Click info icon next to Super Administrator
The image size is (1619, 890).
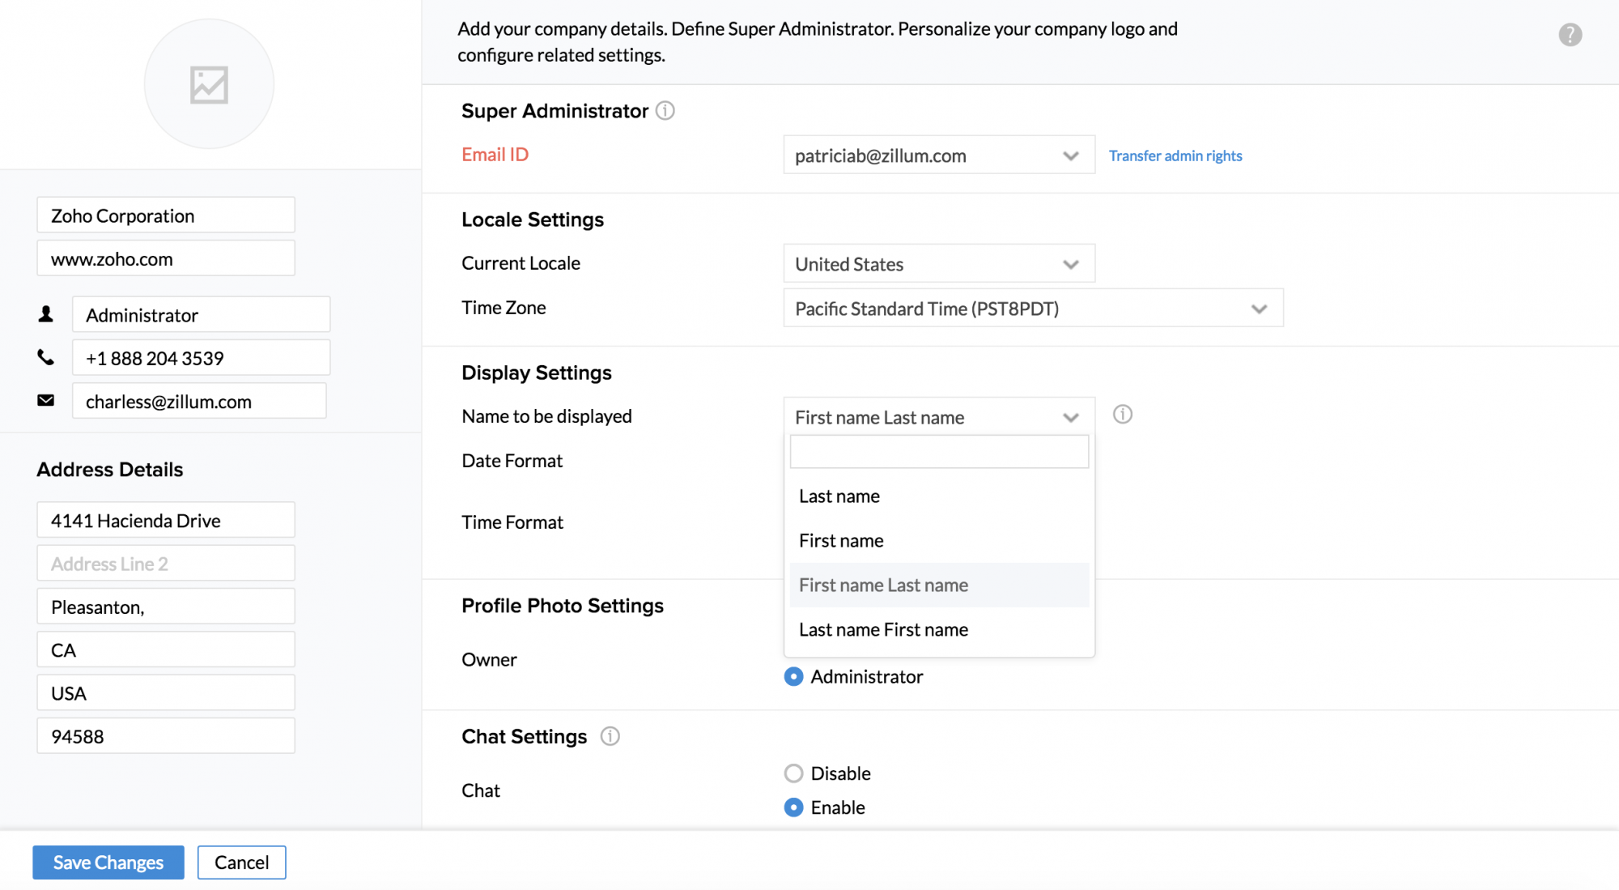pos(665,111)
